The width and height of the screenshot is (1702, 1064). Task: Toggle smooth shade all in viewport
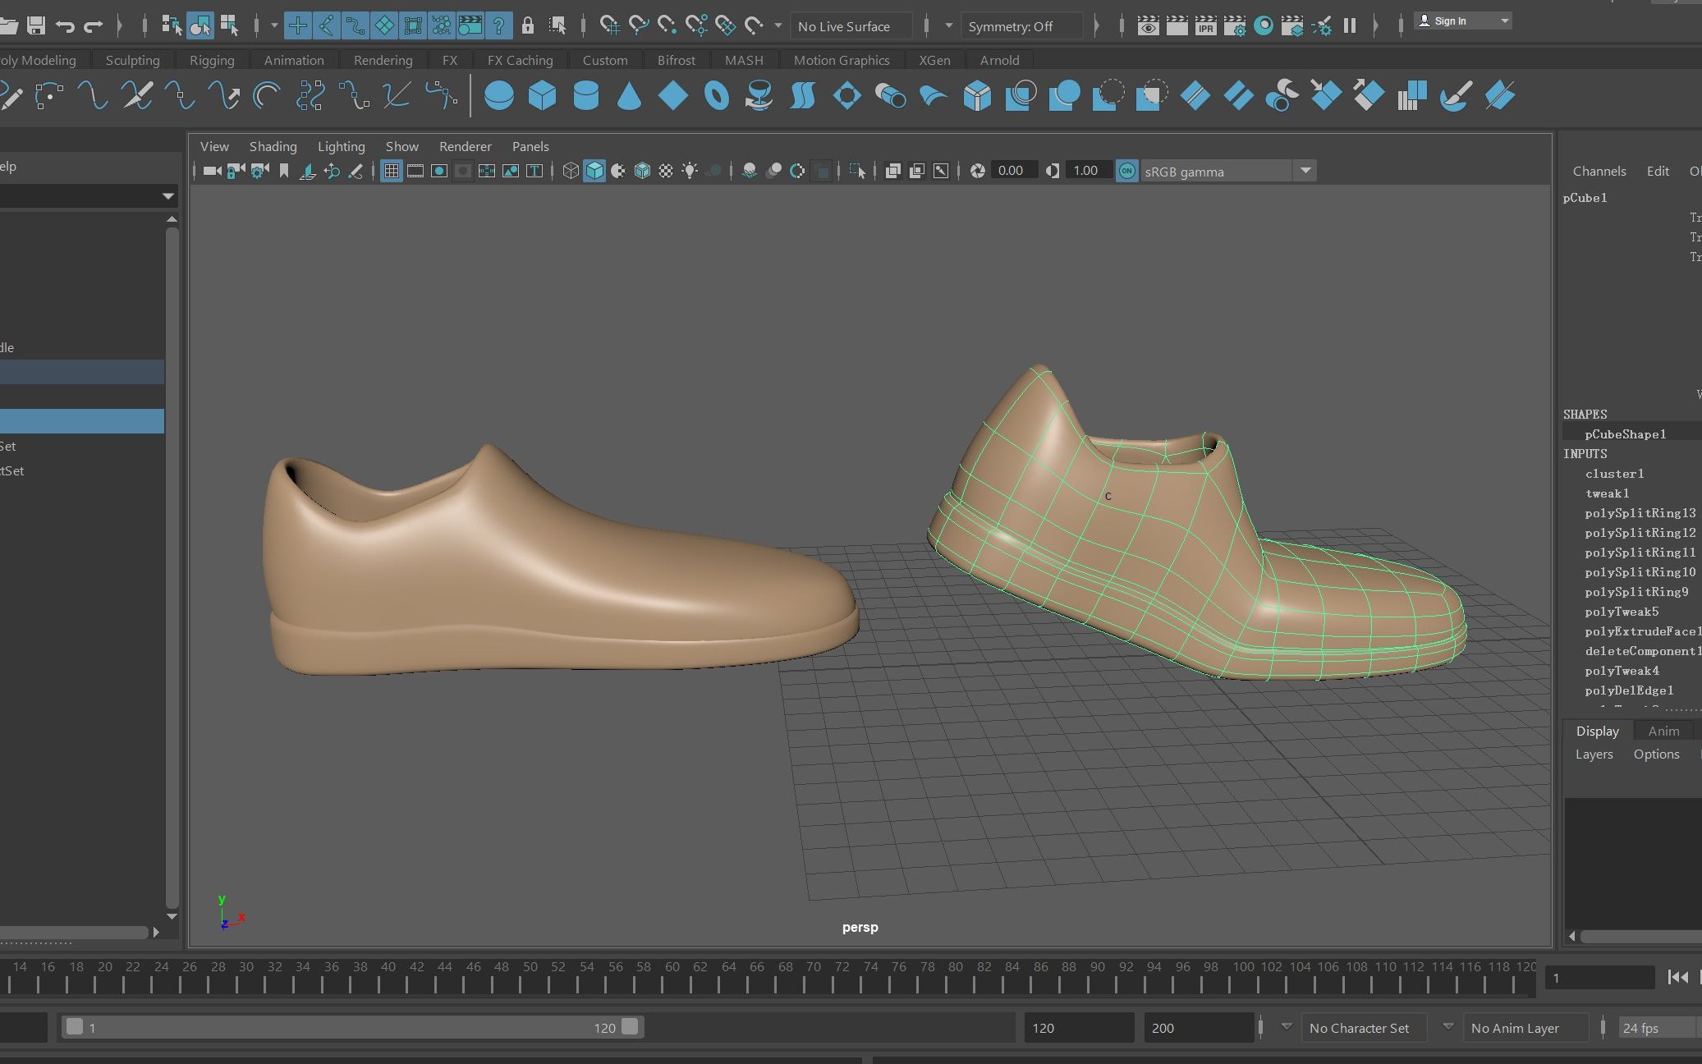594,171
